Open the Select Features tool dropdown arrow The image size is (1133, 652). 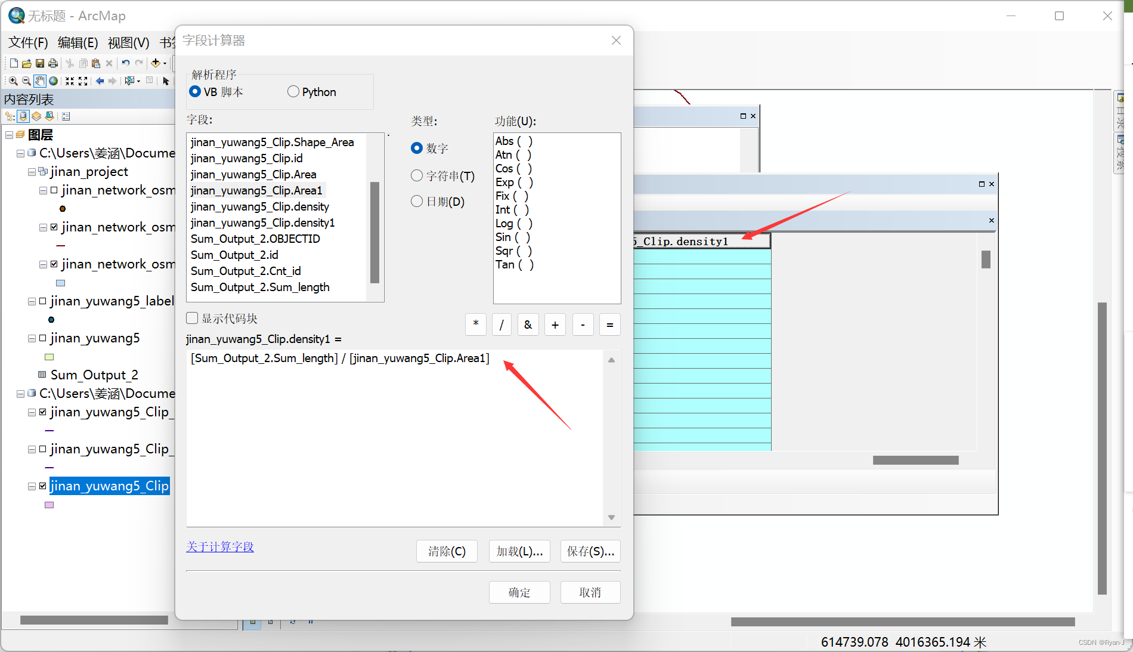coord(138,81)
